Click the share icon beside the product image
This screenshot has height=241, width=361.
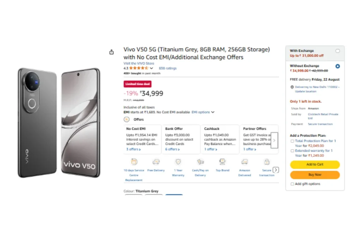(111, 52)
